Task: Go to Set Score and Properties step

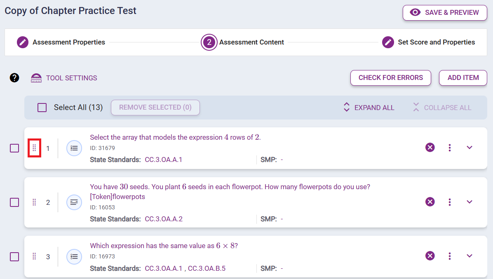Action: pyautogui.click(x=429, y=42)
